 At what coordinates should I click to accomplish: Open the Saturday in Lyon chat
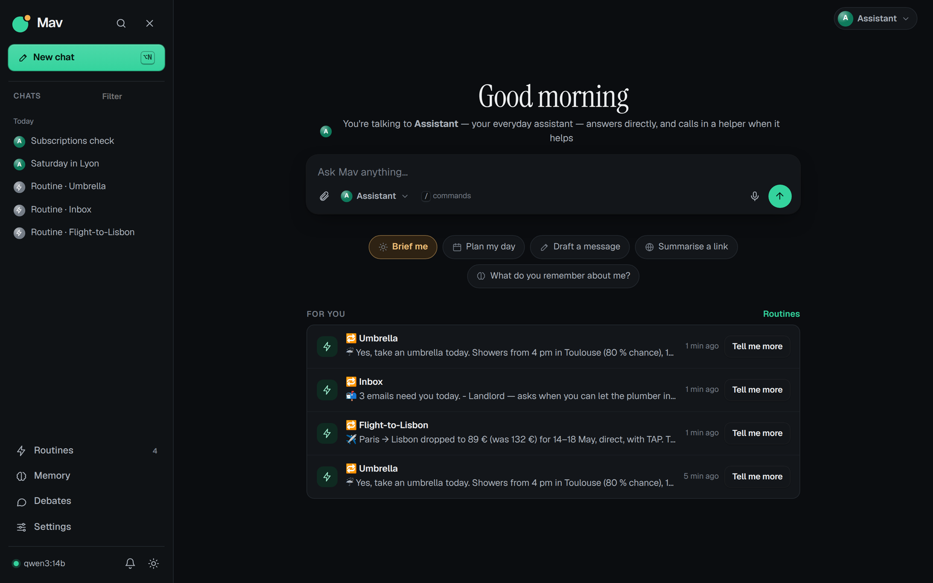86,164
